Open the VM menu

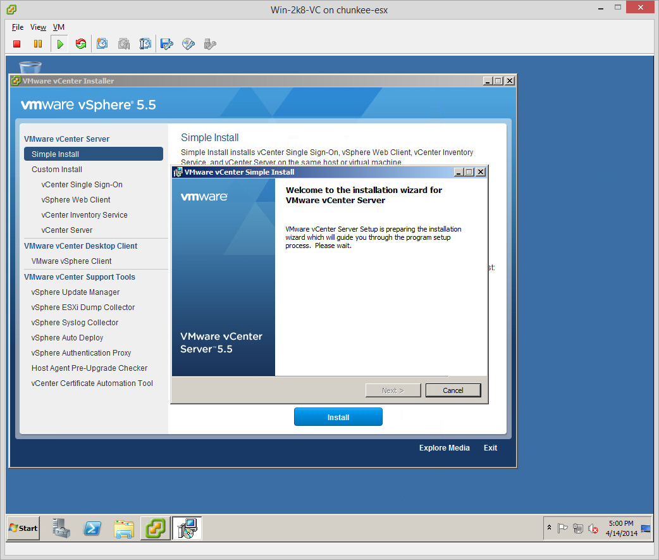pos(58,27)
